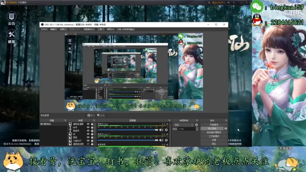This screenshot has height=172, width=306.
Task: Open second mixer channel gear settings
Action: pyautogui.click(x=166, y=140)
